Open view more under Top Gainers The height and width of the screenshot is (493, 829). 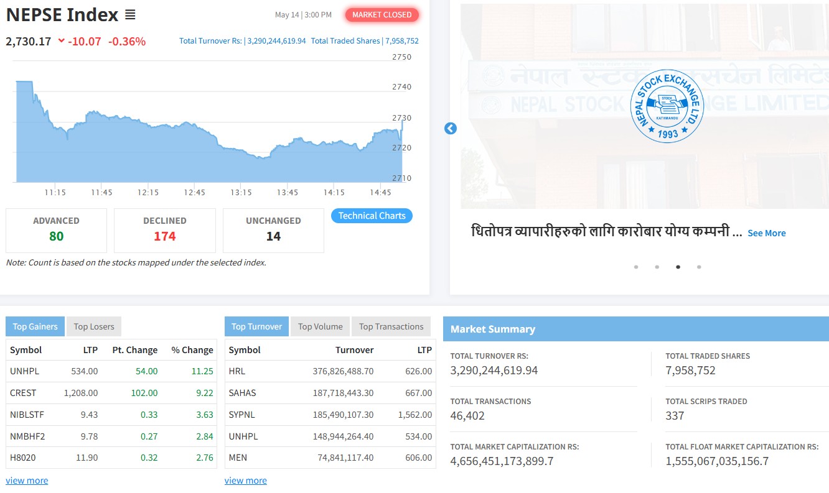(x=27, y=481)
